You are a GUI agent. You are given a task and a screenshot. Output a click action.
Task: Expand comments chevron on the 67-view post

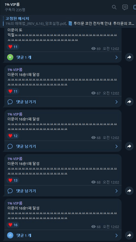(116, 102)
